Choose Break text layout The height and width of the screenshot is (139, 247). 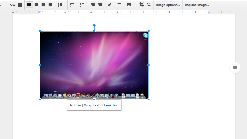tap(110, 105)
